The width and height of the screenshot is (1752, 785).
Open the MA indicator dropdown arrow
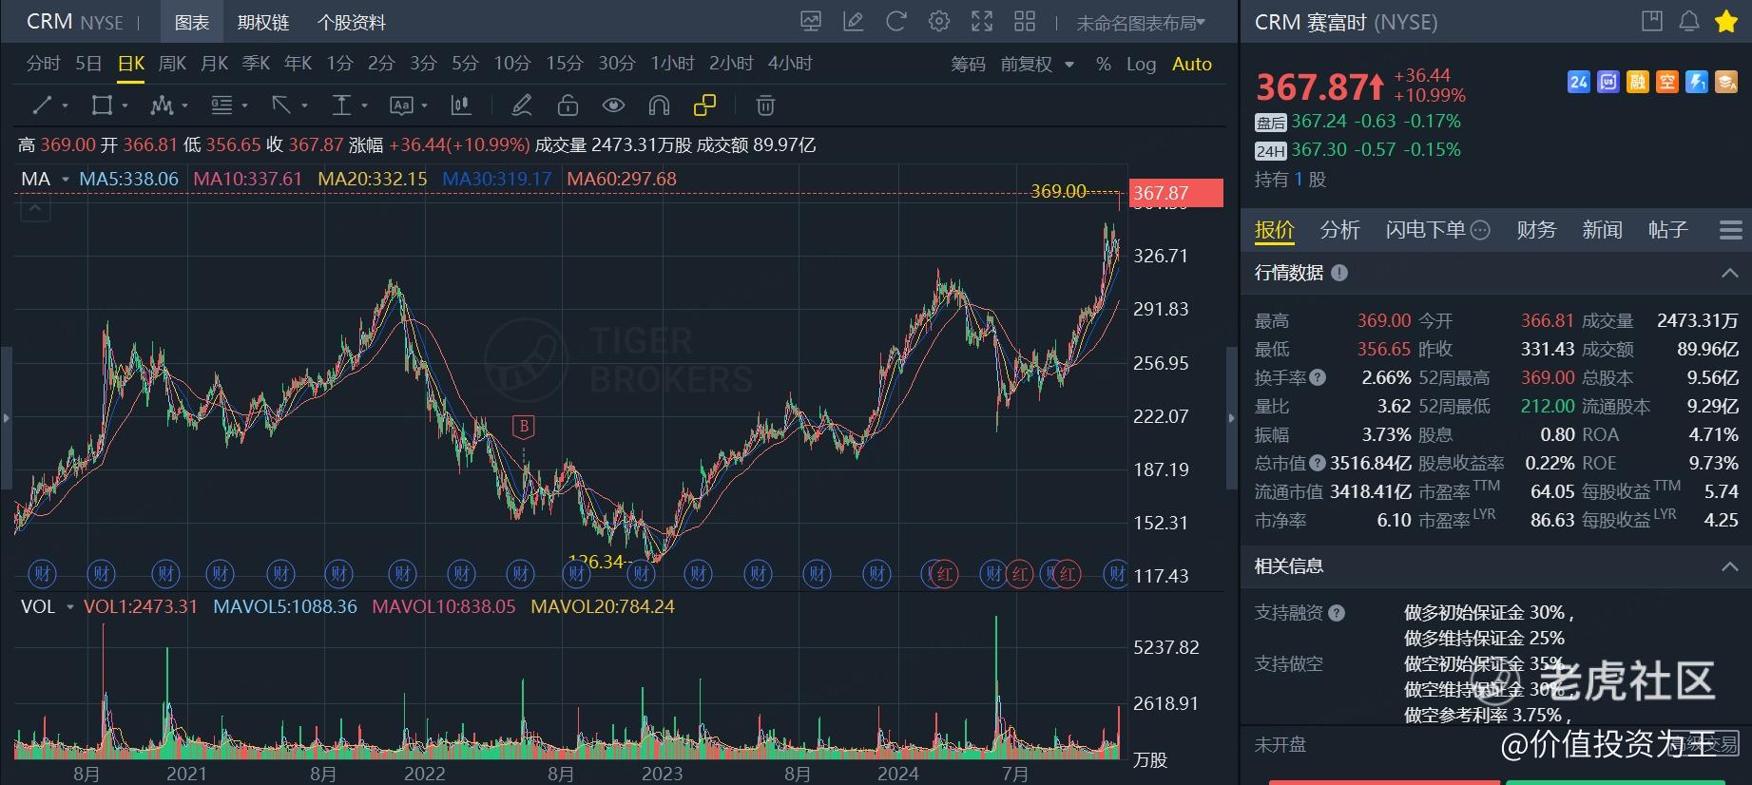[66, 180]
